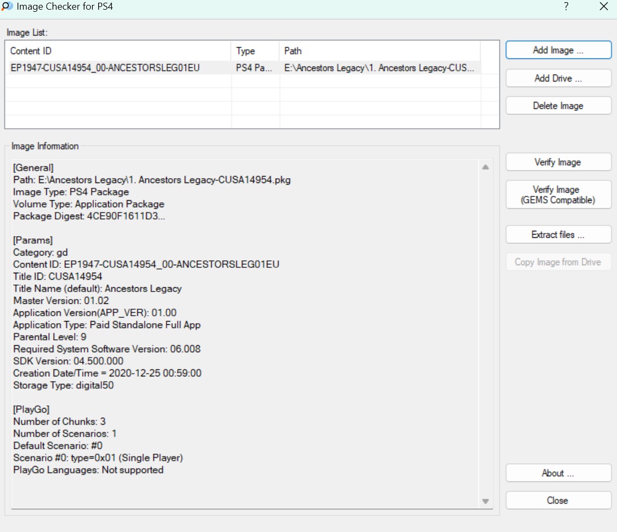Open the About dialog

(558, 473)
